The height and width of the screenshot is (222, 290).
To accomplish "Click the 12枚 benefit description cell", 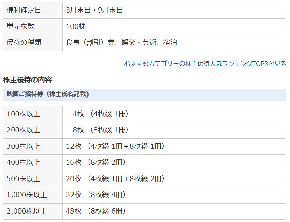I will [x=174, y=146].
